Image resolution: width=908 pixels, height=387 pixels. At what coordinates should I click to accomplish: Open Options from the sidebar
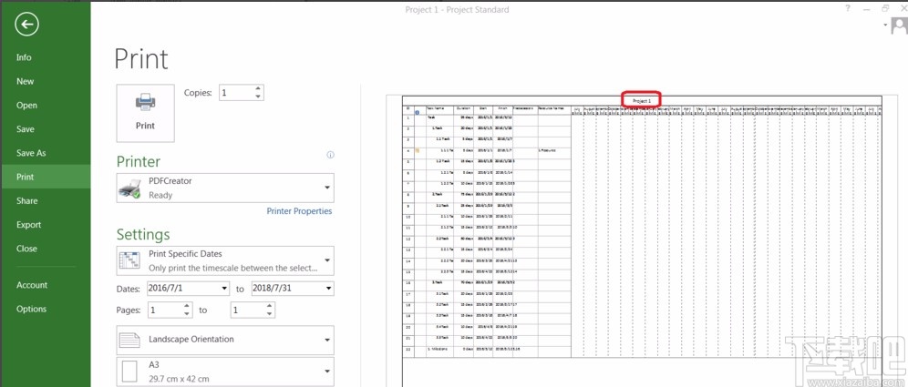point(31,309)
